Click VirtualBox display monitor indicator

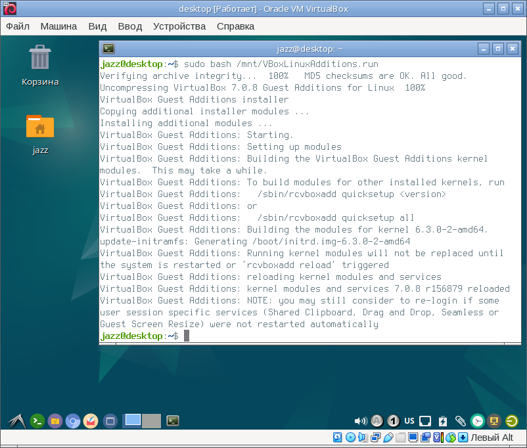point(413,437)
